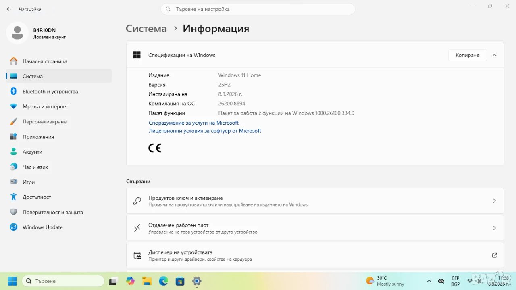Open Microsoft Store from the taskbar

coord(180,281)
